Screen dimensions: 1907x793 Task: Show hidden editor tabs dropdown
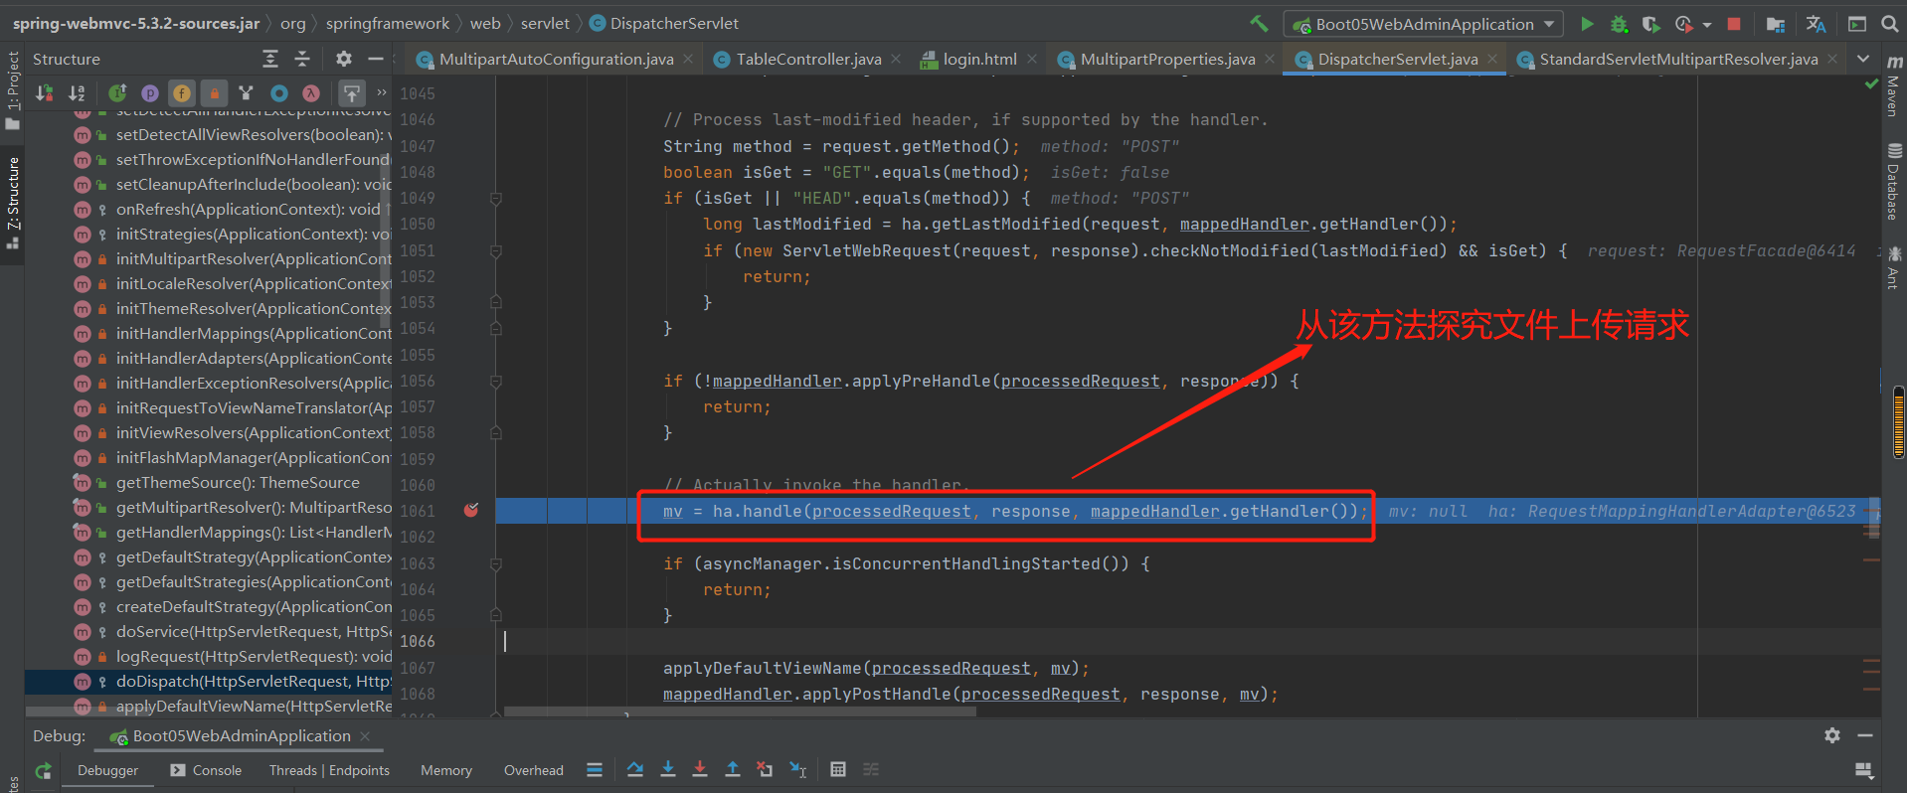tap(1863, 59)
